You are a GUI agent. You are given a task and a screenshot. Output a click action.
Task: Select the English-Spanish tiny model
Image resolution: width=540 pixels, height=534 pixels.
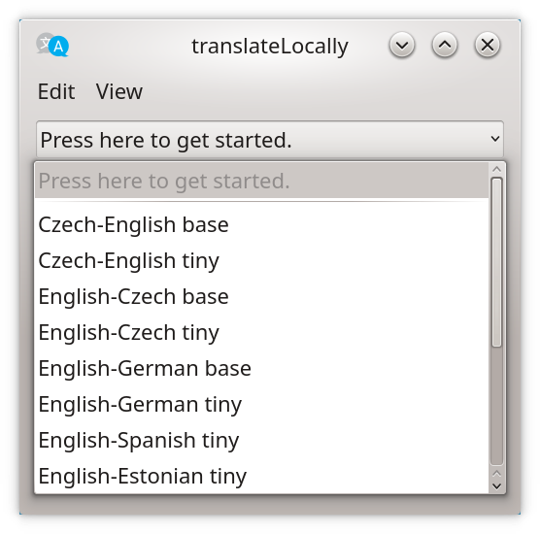click(261, 440)
